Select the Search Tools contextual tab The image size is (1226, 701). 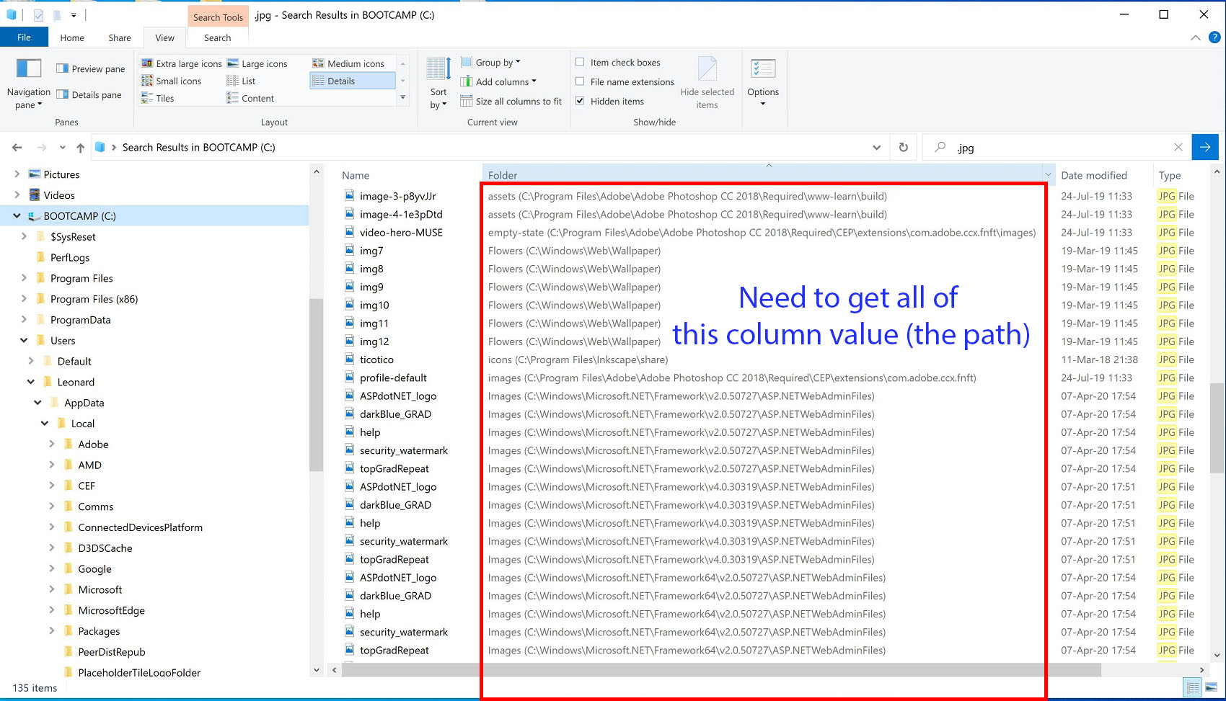click(218, 17)
